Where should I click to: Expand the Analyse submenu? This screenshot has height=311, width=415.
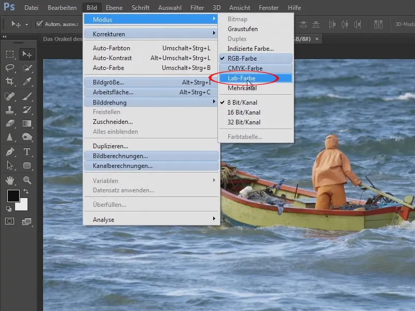[x=151, y=219]
